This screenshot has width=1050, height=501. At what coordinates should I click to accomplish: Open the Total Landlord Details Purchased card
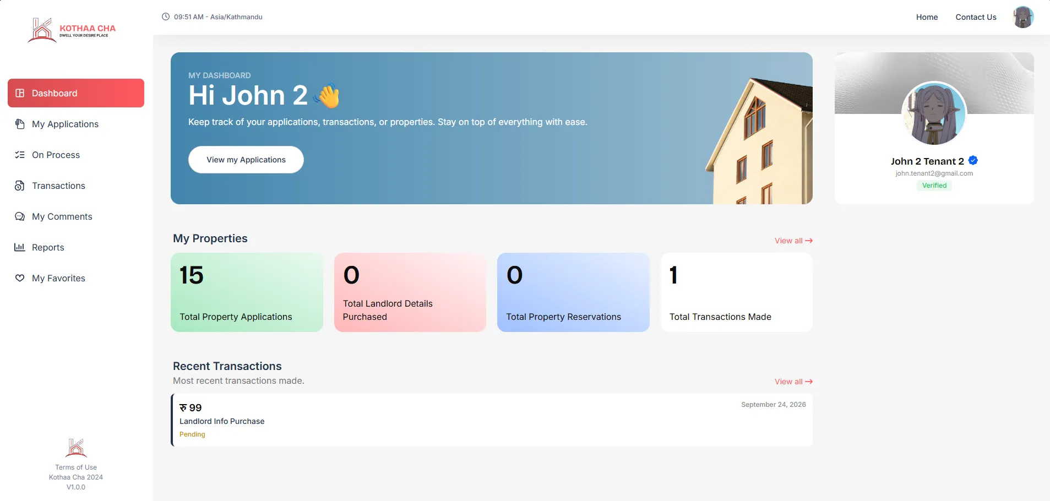410,292
